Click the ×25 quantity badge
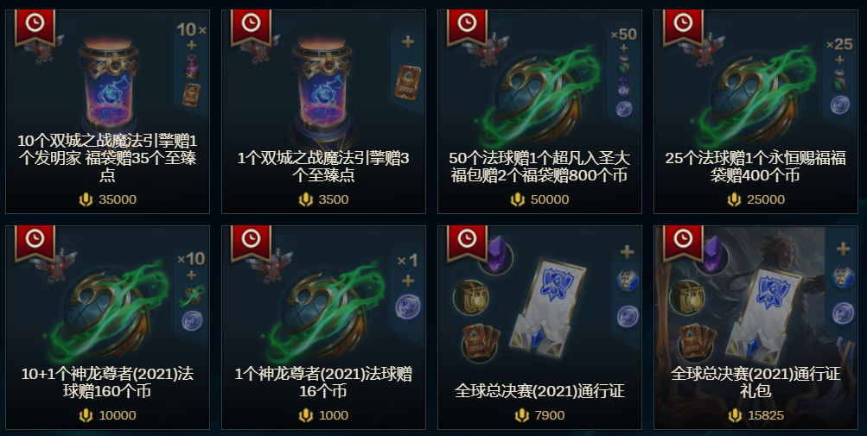Image resolution: width=867 pixels, height=436 pixels. (839, 44)
